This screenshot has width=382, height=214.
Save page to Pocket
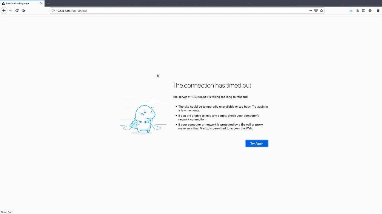(x=316, y=10)
